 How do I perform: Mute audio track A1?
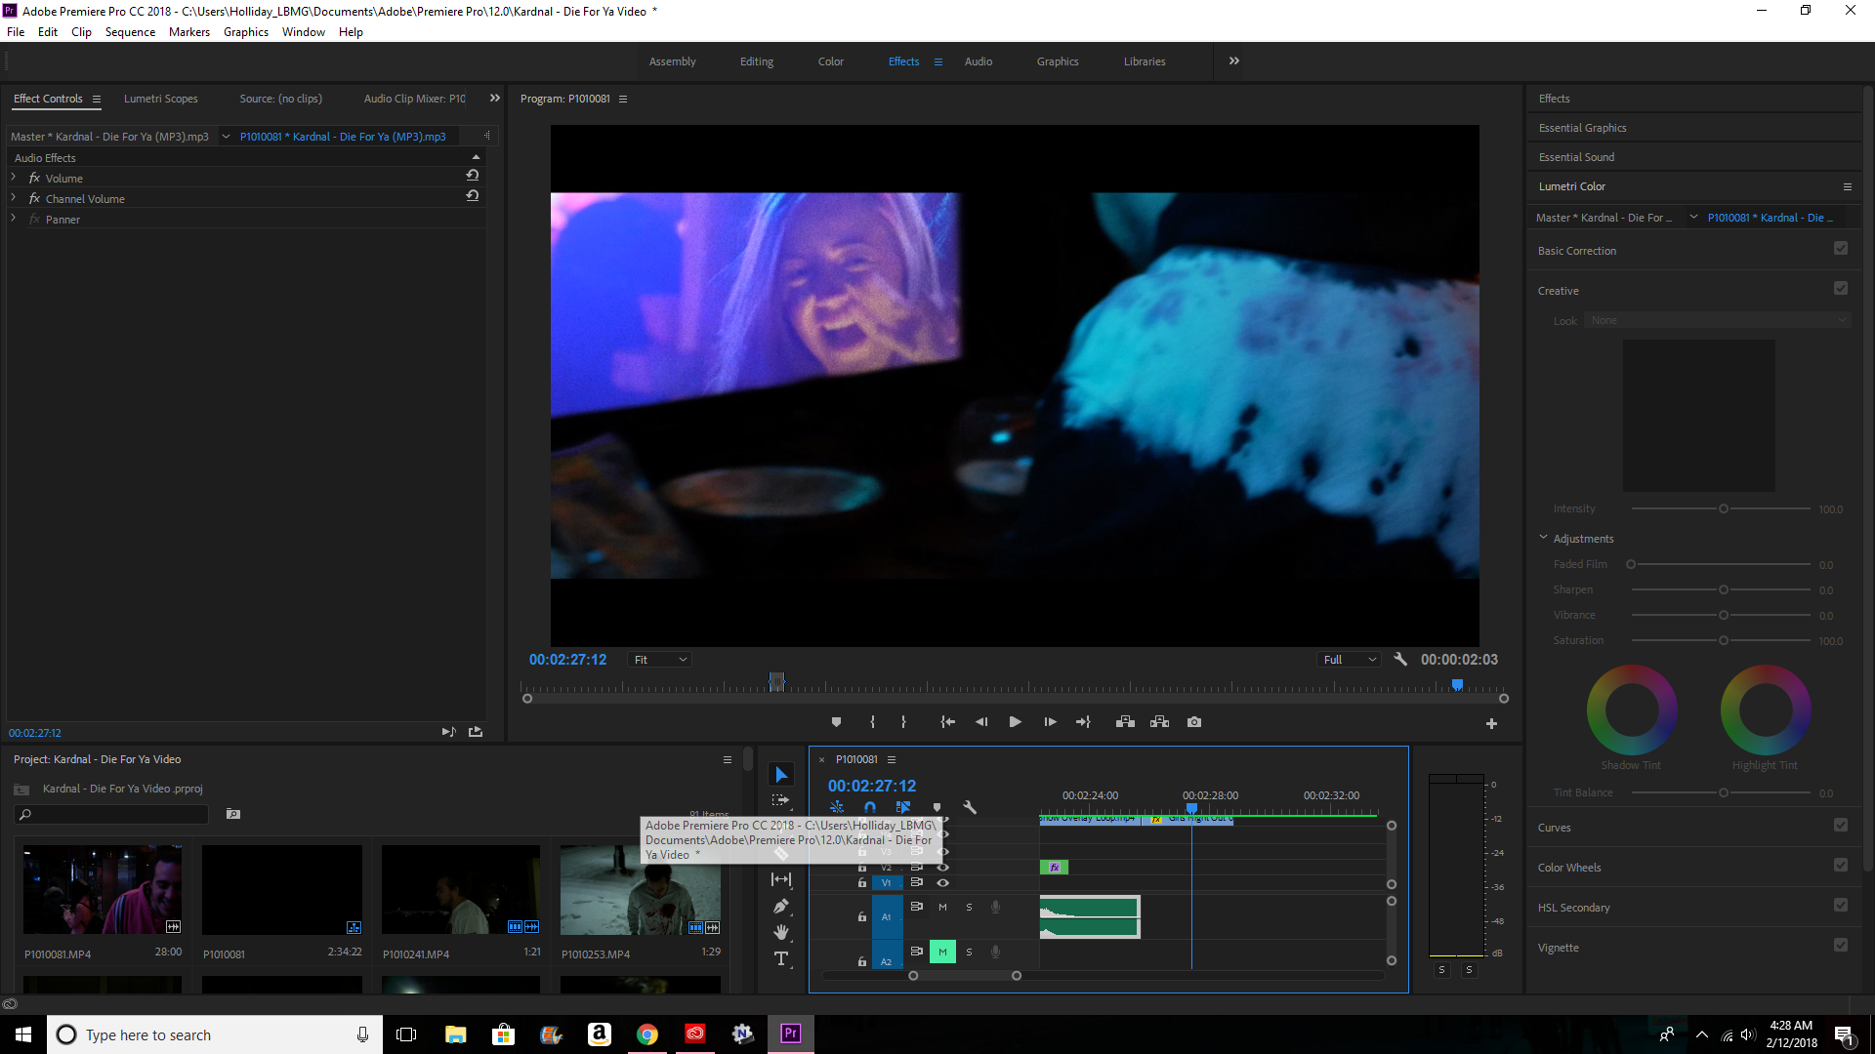(942, 908)
